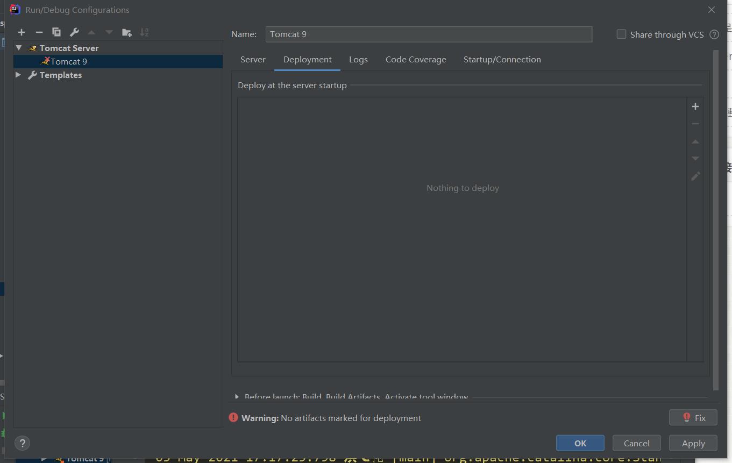
Task: Open the Logs tab
Action: pos(358,60)
